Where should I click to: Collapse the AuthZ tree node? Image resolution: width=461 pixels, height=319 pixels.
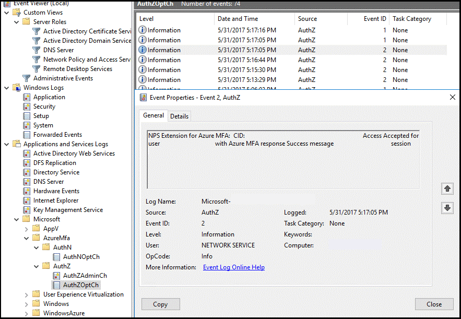click(x=36, y=266)
